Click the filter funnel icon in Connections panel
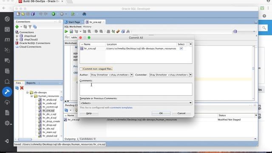The image size is (272, 153). point(30,27)
